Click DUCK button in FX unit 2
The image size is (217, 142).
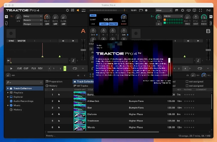204,24
